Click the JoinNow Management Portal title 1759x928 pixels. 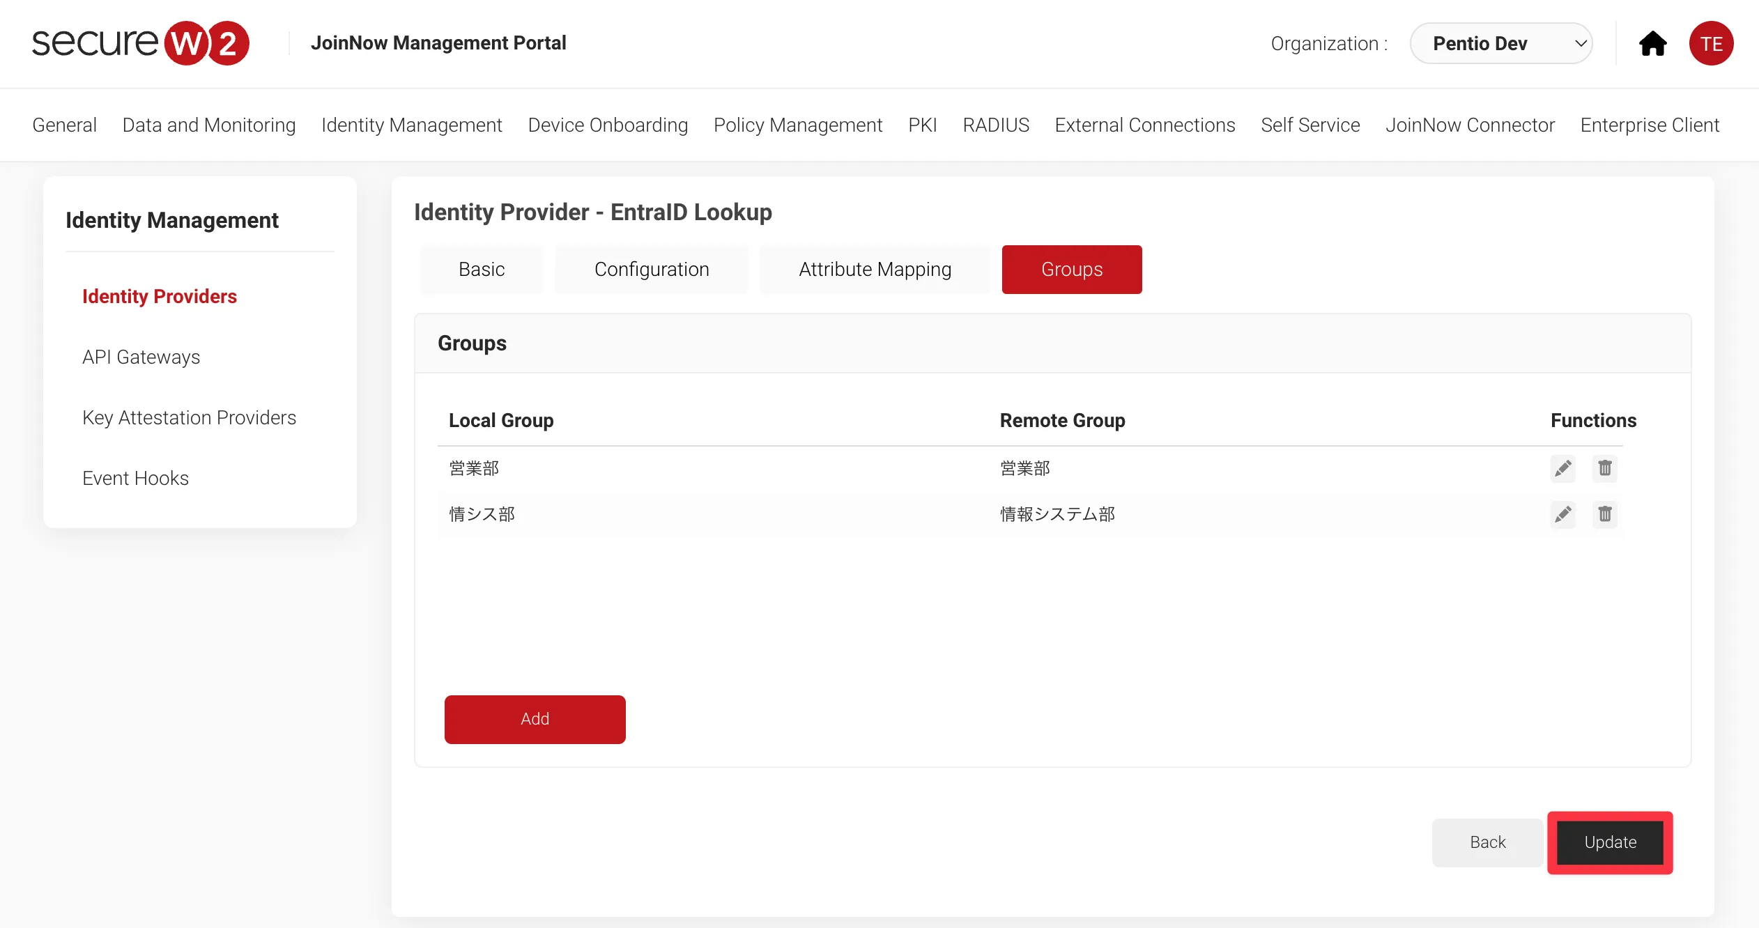point(438,43)
